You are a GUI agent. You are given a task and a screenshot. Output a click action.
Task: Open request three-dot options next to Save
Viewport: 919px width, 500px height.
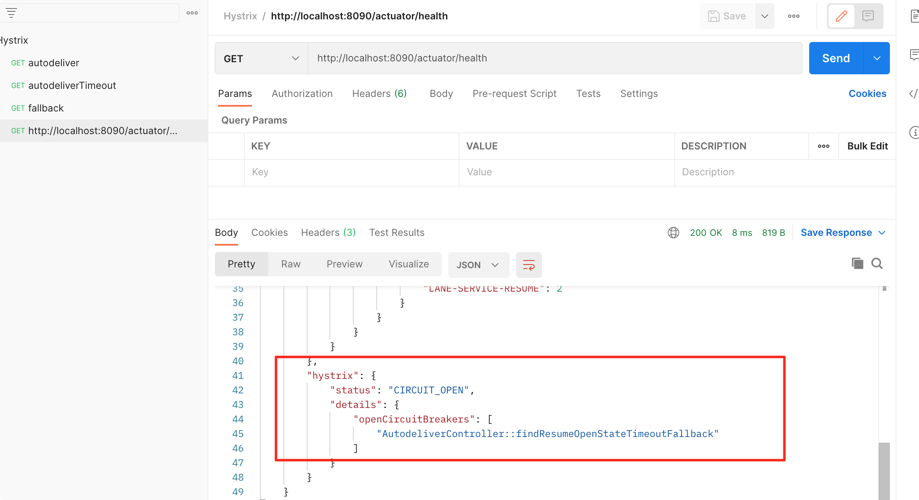point(793,16)
